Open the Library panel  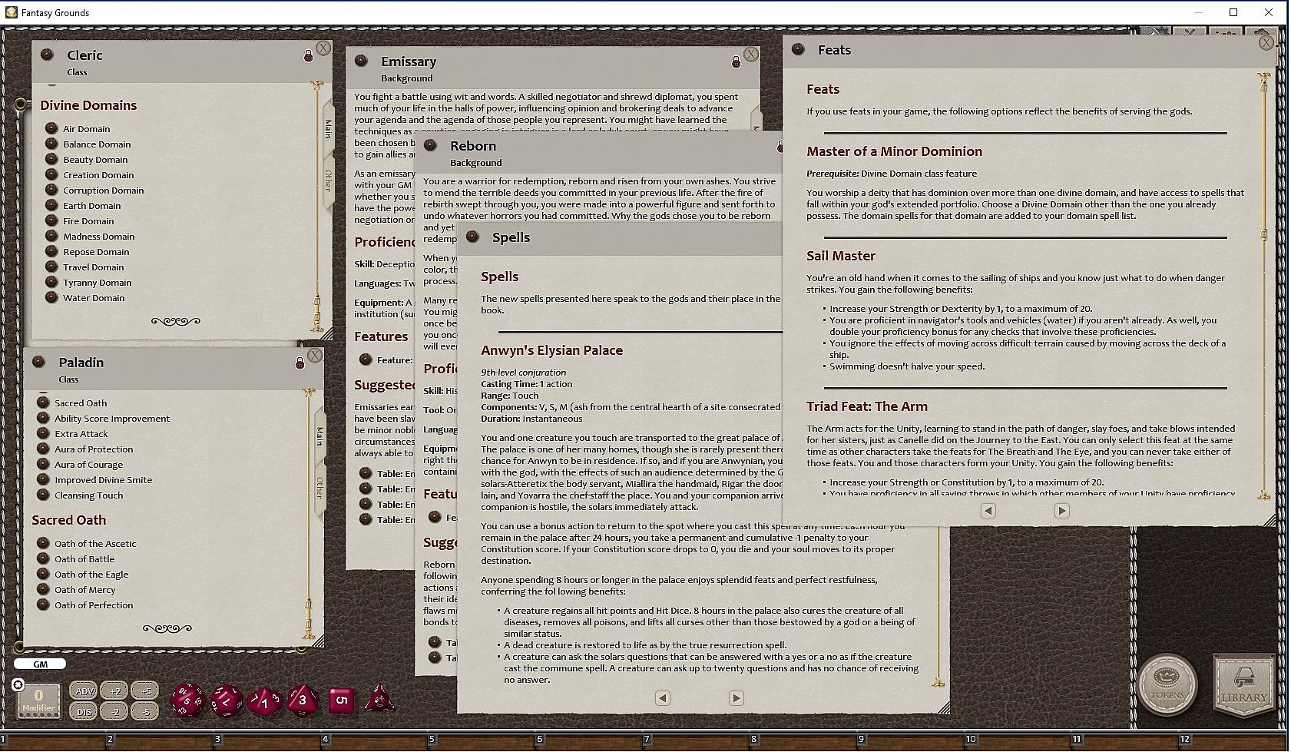(1243, 685)
